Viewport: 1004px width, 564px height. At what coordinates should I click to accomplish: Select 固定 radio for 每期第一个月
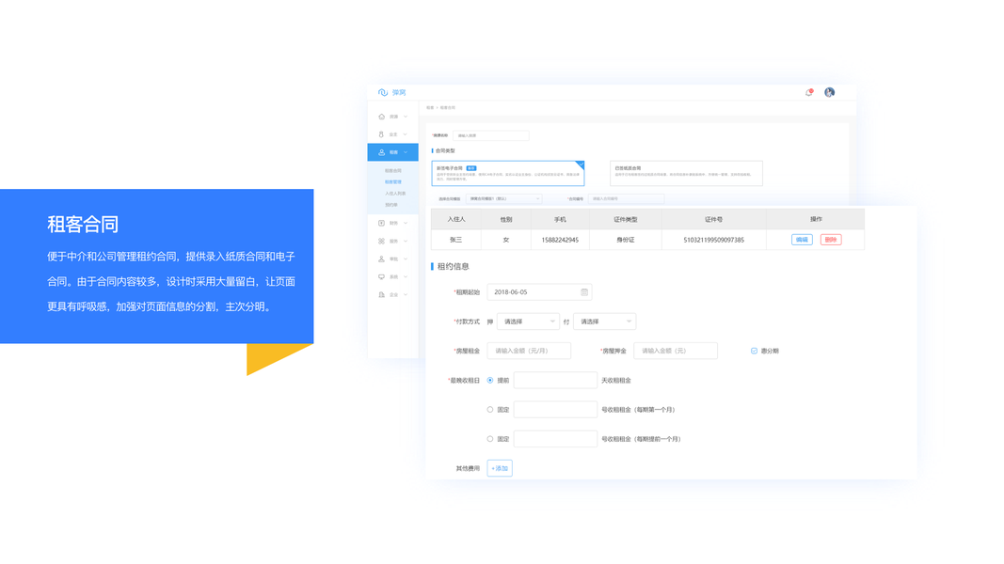click(x=490, y=410)
